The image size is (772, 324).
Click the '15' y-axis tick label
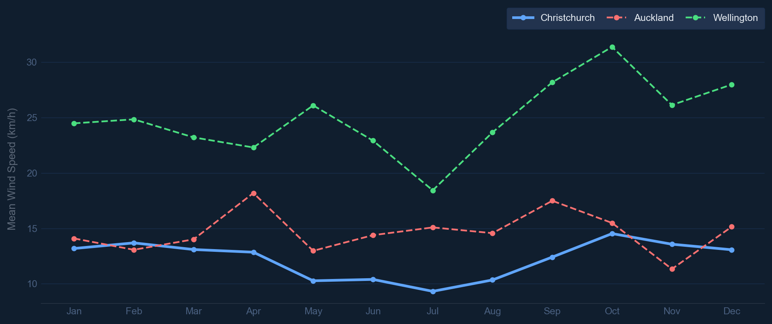coord(32,229)
